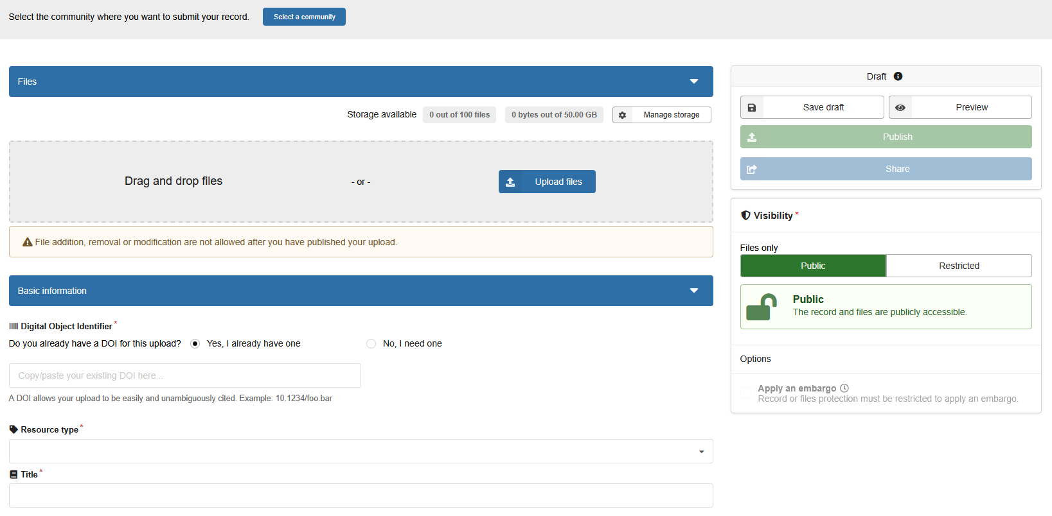
Task: Click the green open padlock icon
Action: pyautogui.click(x=762, y=307)
